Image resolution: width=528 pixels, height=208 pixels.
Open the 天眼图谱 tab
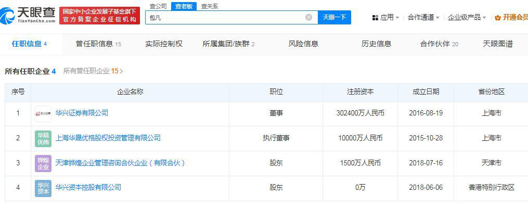(498, 44)
